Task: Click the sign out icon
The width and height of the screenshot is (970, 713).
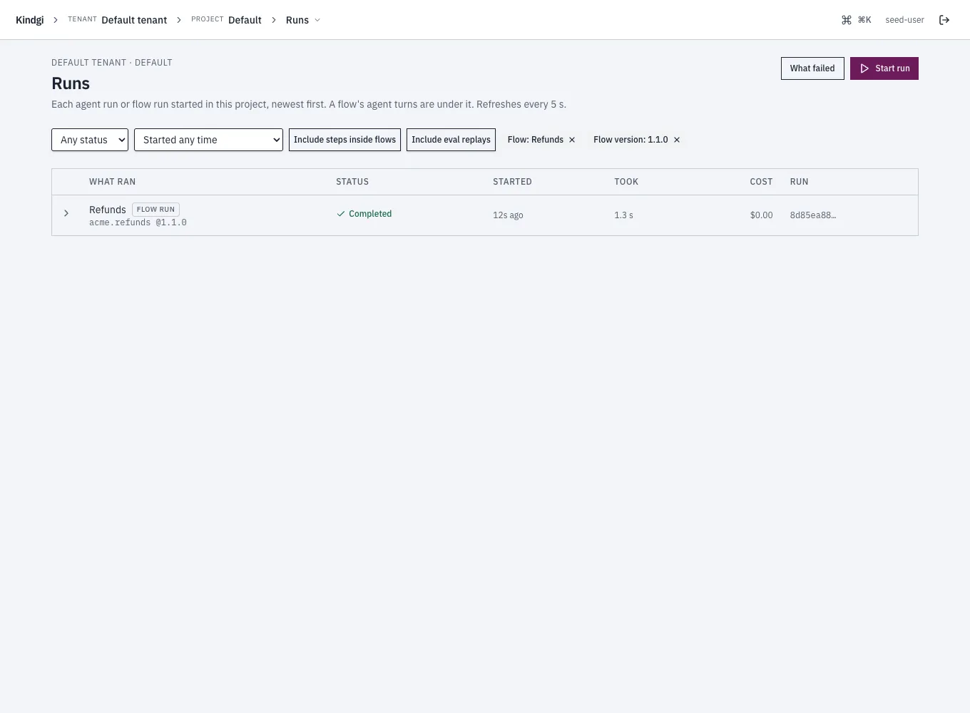Action: click(944, 20)
